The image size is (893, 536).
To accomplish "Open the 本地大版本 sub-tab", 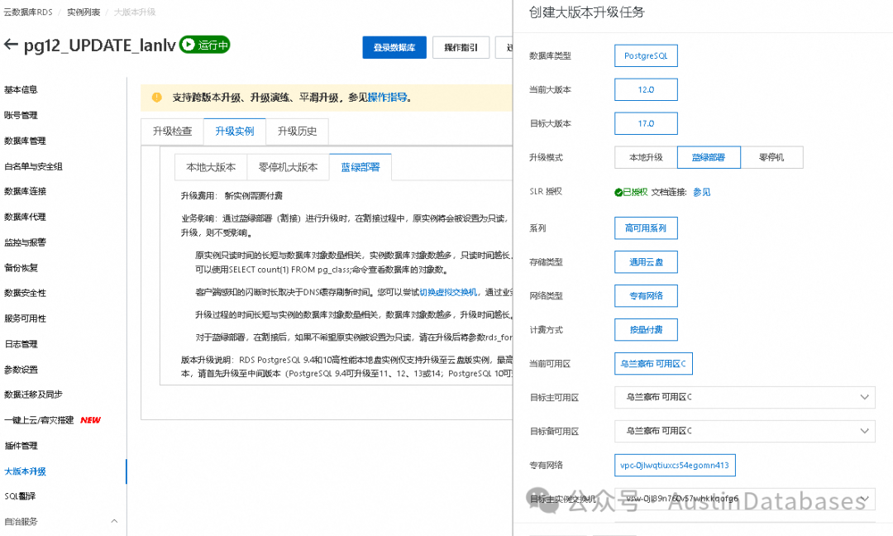I will coord(211,167).
